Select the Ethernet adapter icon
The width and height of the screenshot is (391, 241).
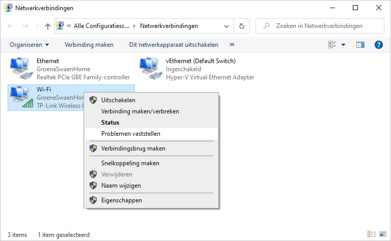[x=20, y=69]
